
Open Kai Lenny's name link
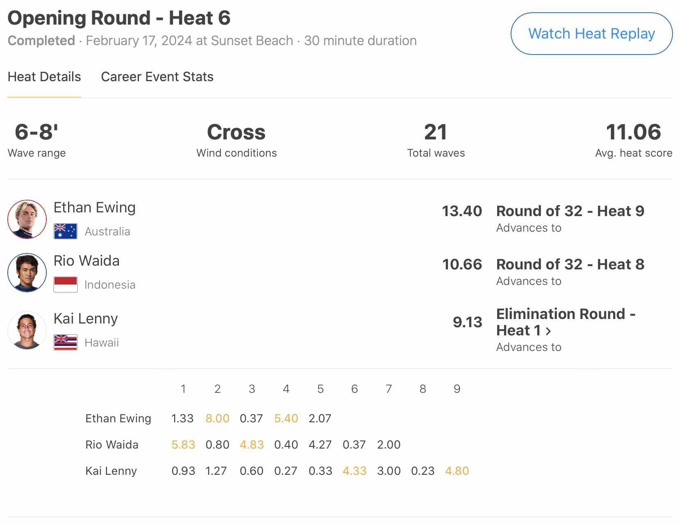click(86, 319)
